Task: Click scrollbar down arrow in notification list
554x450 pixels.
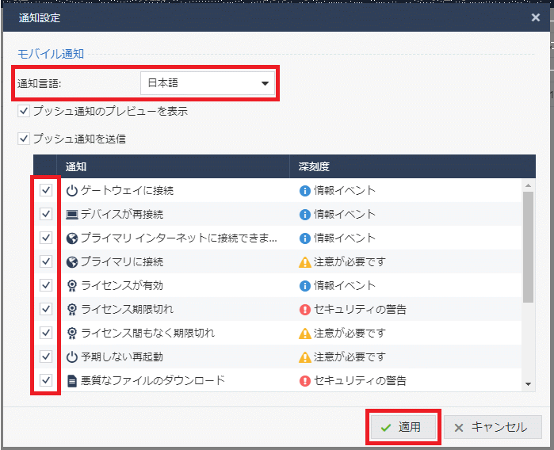Action: tap(529, 384)
